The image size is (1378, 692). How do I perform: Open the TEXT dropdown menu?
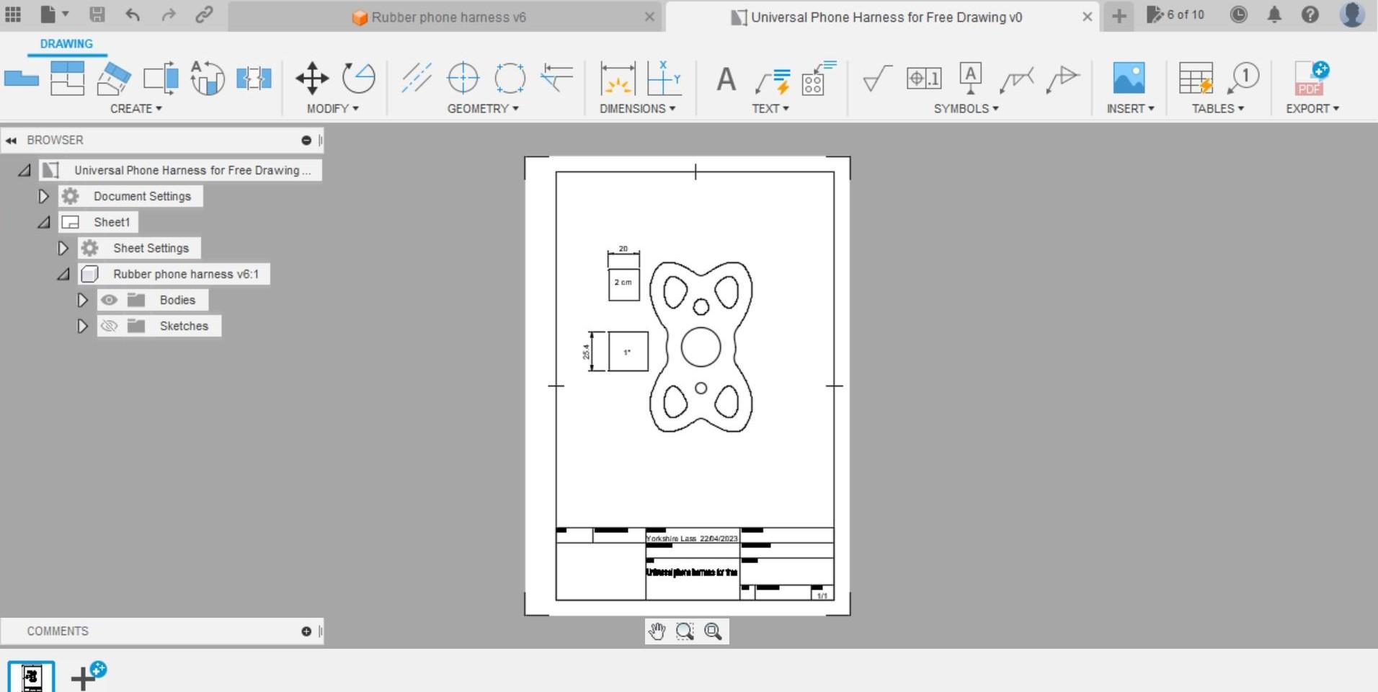click(770, 109)
